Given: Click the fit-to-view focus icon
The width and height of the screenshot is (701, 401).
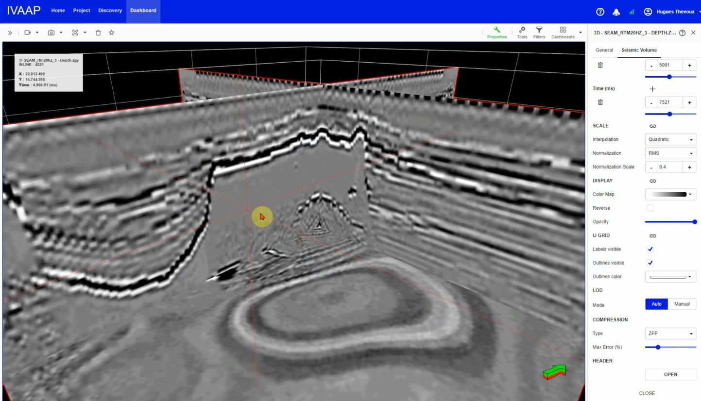Looking at the screenshot, I should [75, 33].
